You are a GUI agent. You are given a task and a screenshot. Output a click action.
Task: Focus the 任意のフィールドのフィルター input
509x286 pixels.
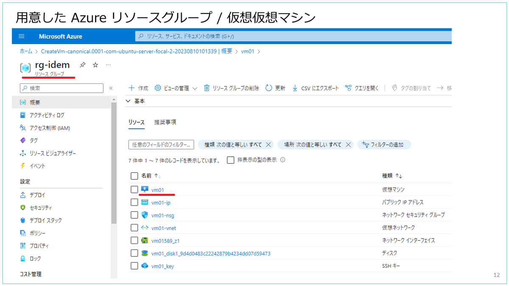pyautogui.click(x=161, y=144)
